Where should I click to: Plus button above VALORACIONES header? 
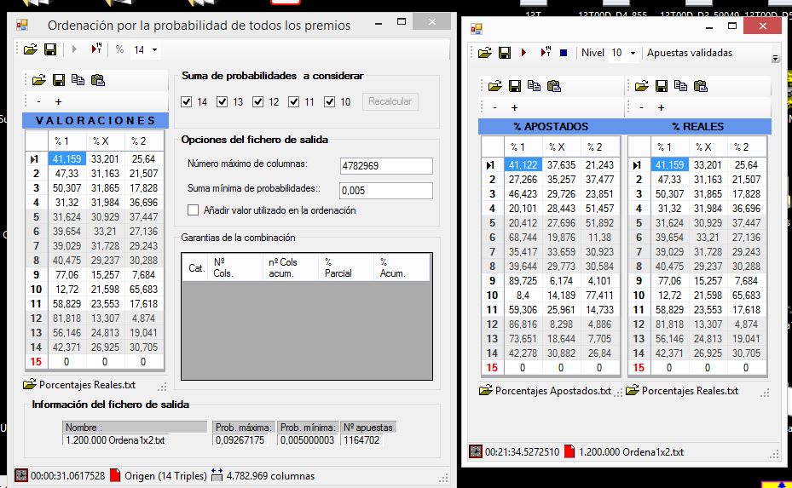[58, 101]
